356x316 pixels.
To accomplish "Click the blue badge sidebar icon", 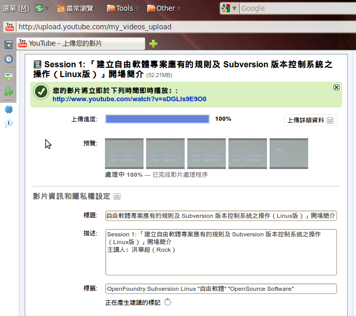I will (x=9, y=109).
